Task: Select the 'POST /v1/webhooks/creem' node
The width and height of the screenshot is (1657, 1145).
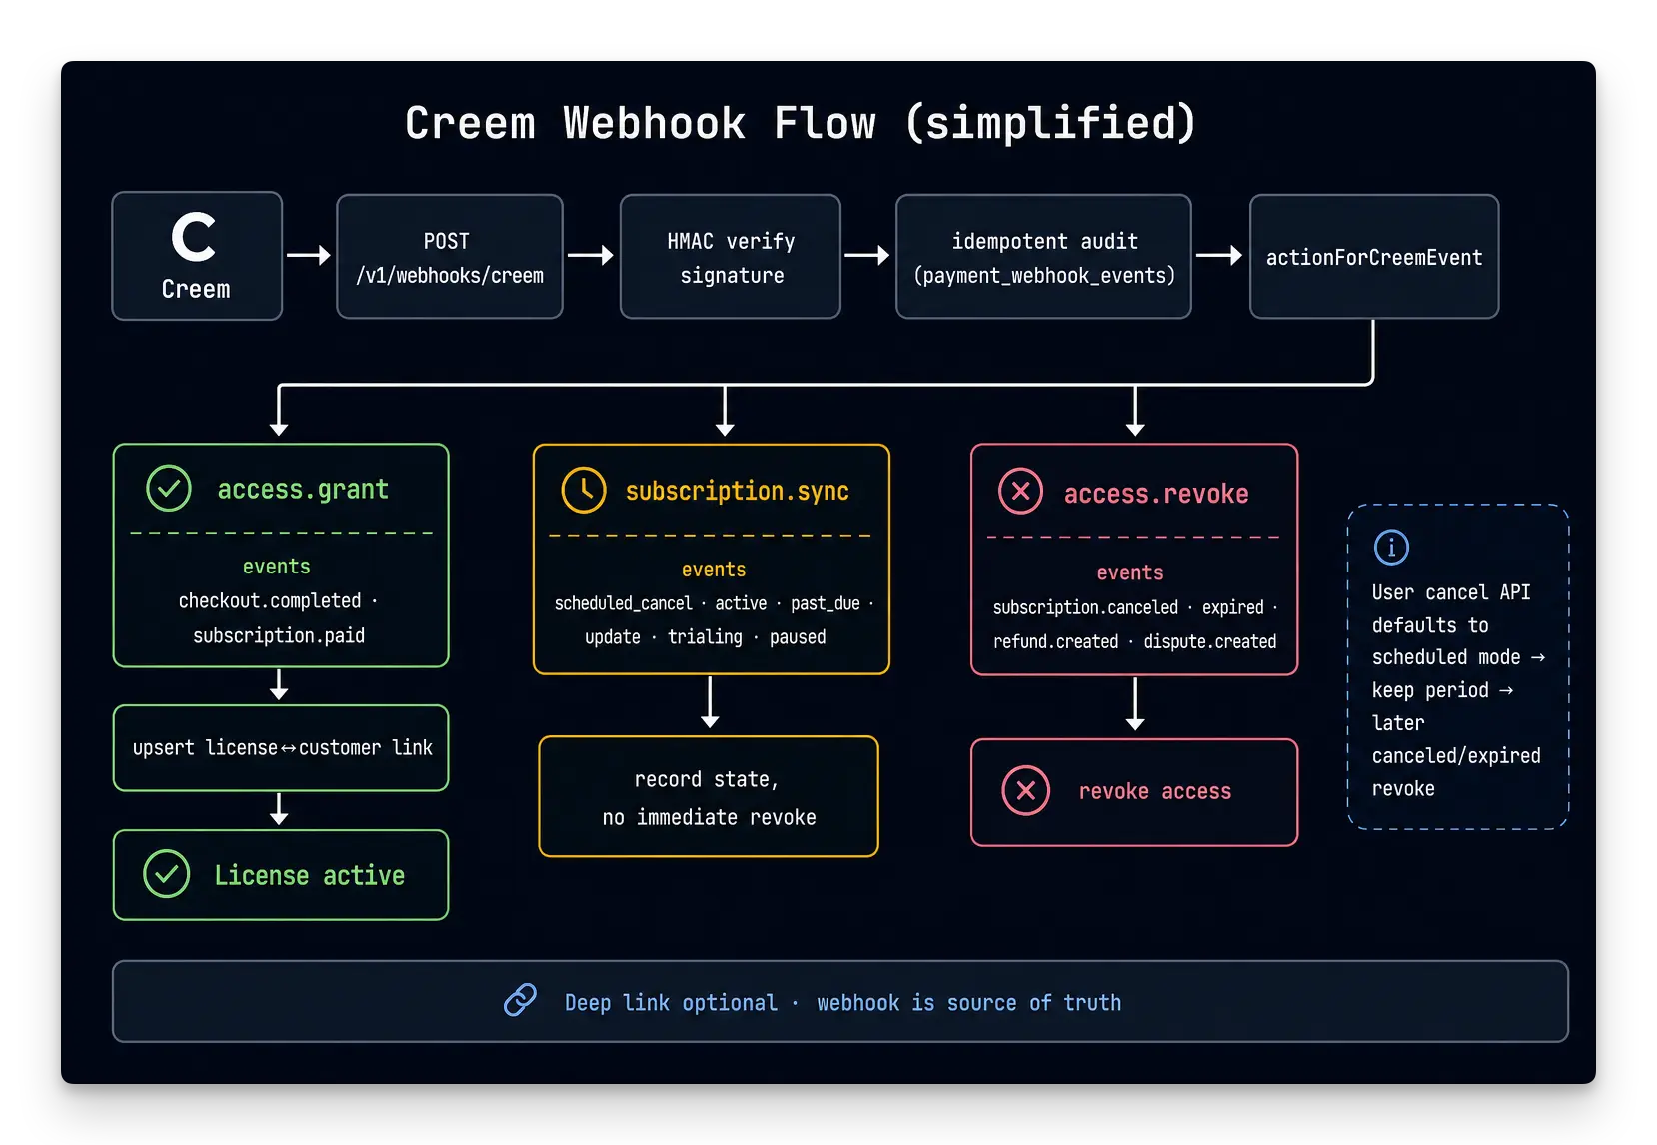Action: pyautogui.click(x=450, y=257)
